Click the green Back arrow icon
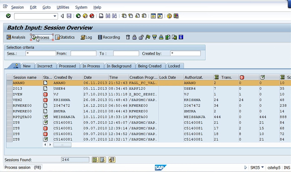The height and width of the screenshot is (172, 291). tap(78, 16)
